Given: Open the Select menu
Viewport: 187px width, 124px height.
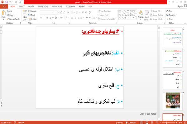Looking at the screenshot, I should pos(170,19).
